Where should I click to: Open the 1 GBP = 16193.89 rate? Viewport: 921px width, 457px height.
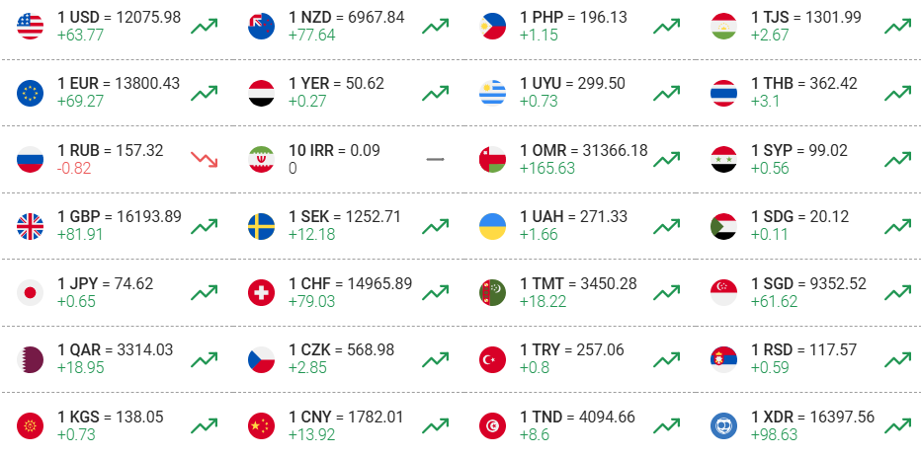pos(120,217)
